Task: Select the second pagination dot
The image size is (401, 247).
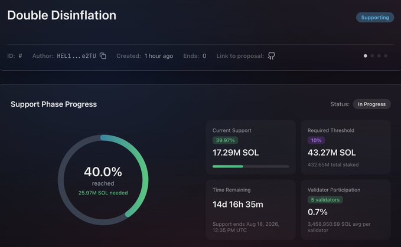Action: coord(372,56)
